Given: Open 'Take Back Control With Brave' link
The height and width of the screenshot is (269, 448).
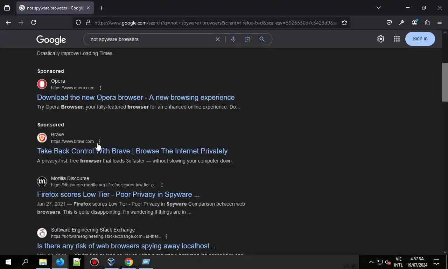Looking at the screenshot, I should [132, 151].
